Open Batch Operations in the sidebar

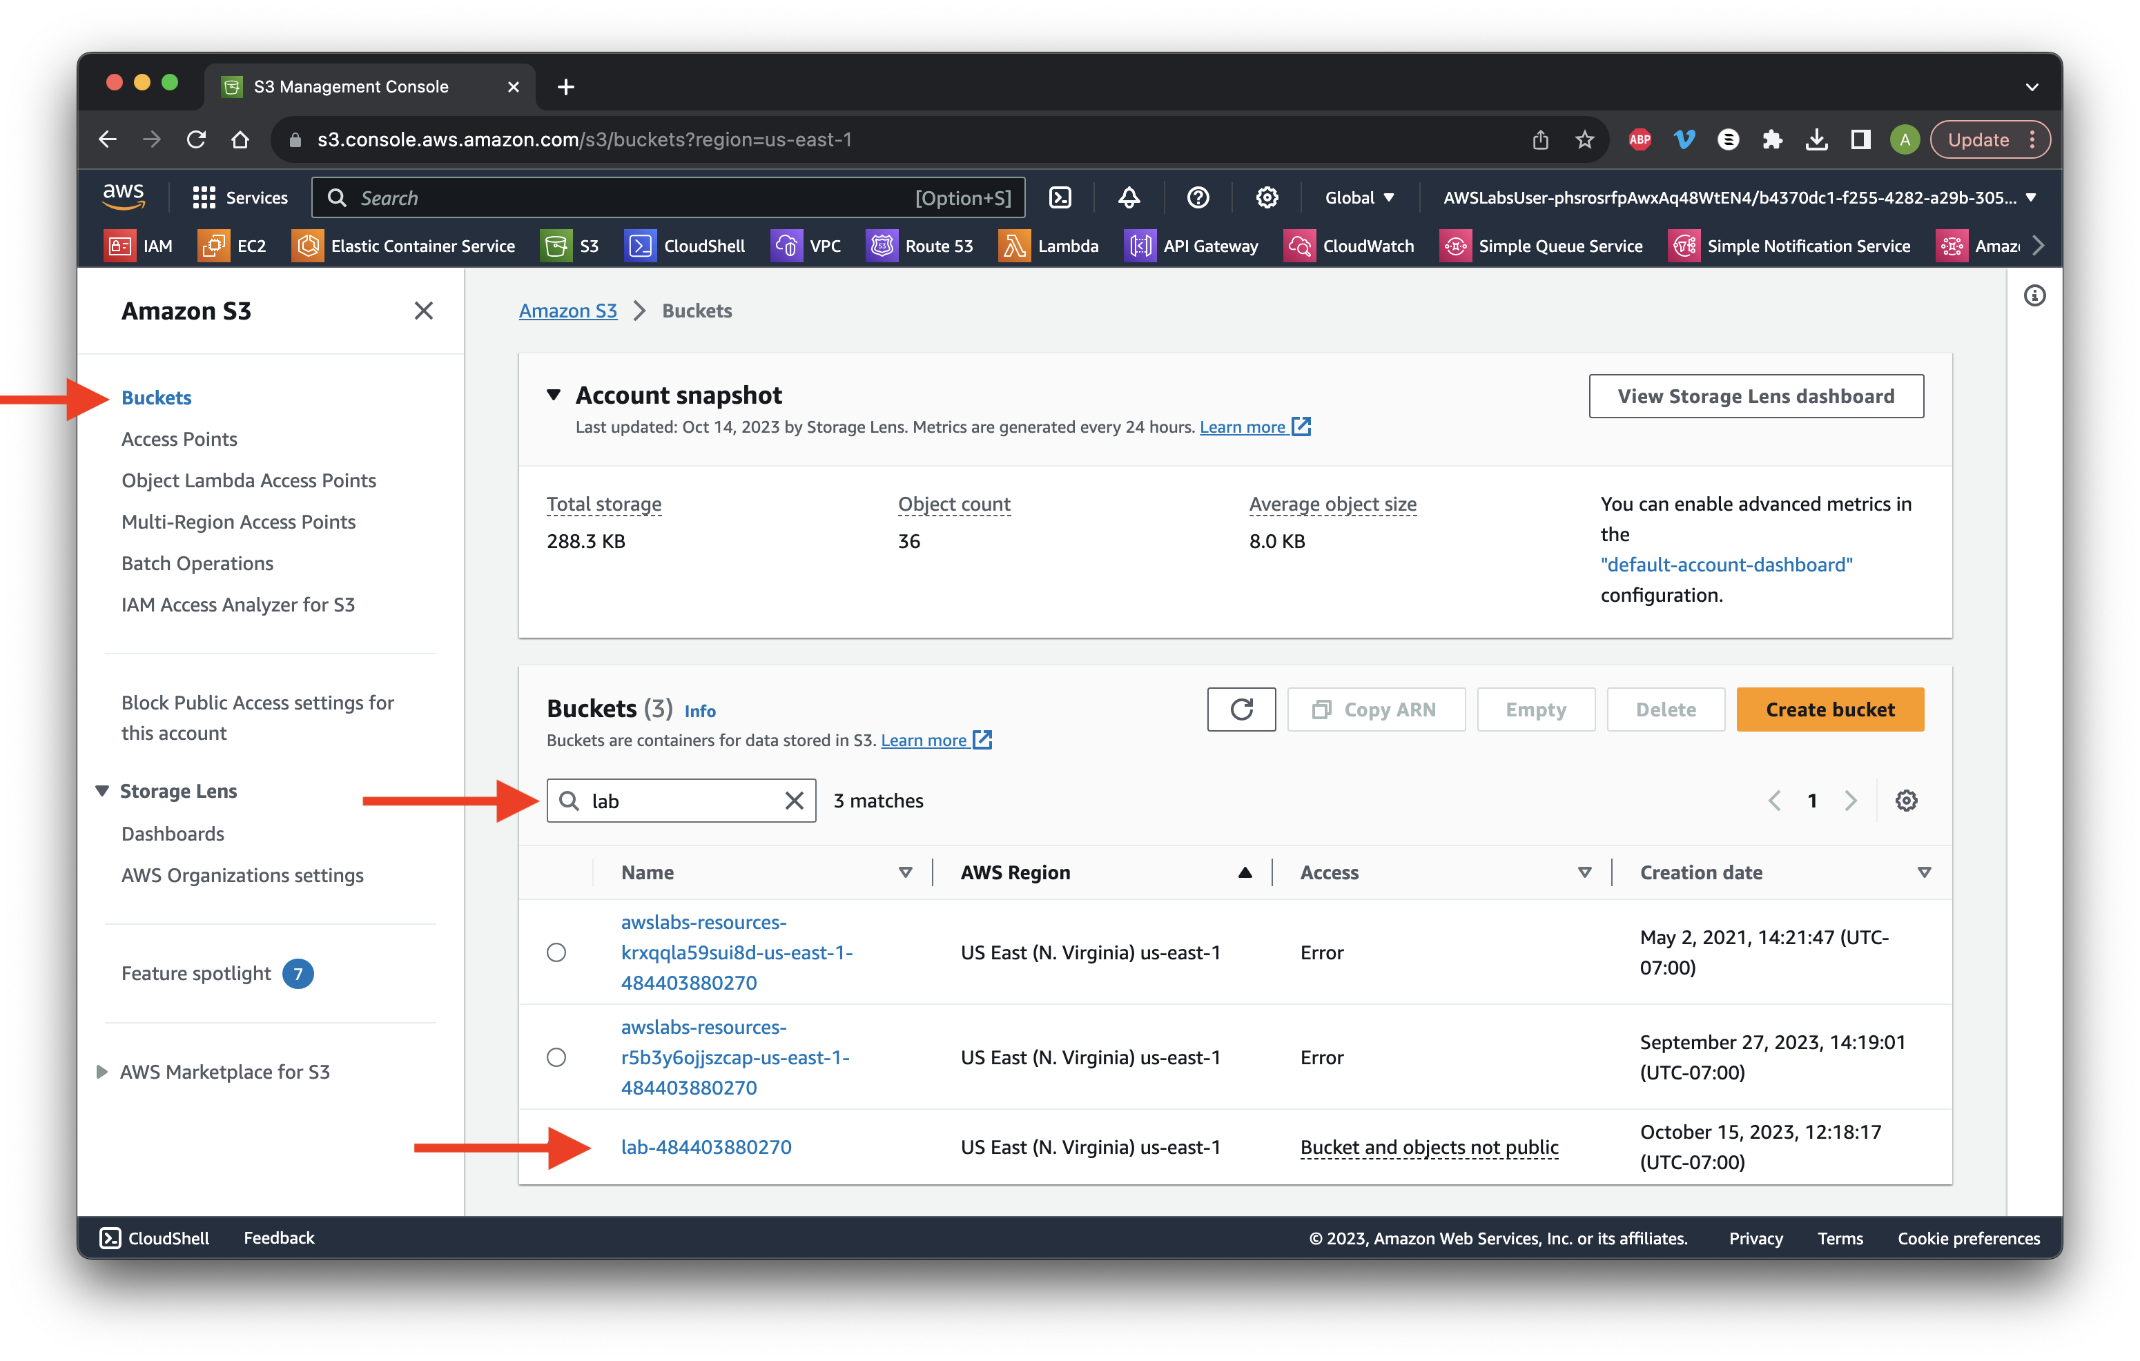[x=197, y=563]
